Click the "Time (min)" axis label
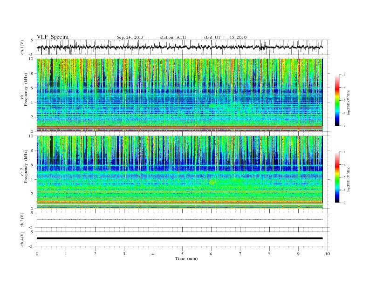Screen dimensions: 369x285 [x=186, y=258]
